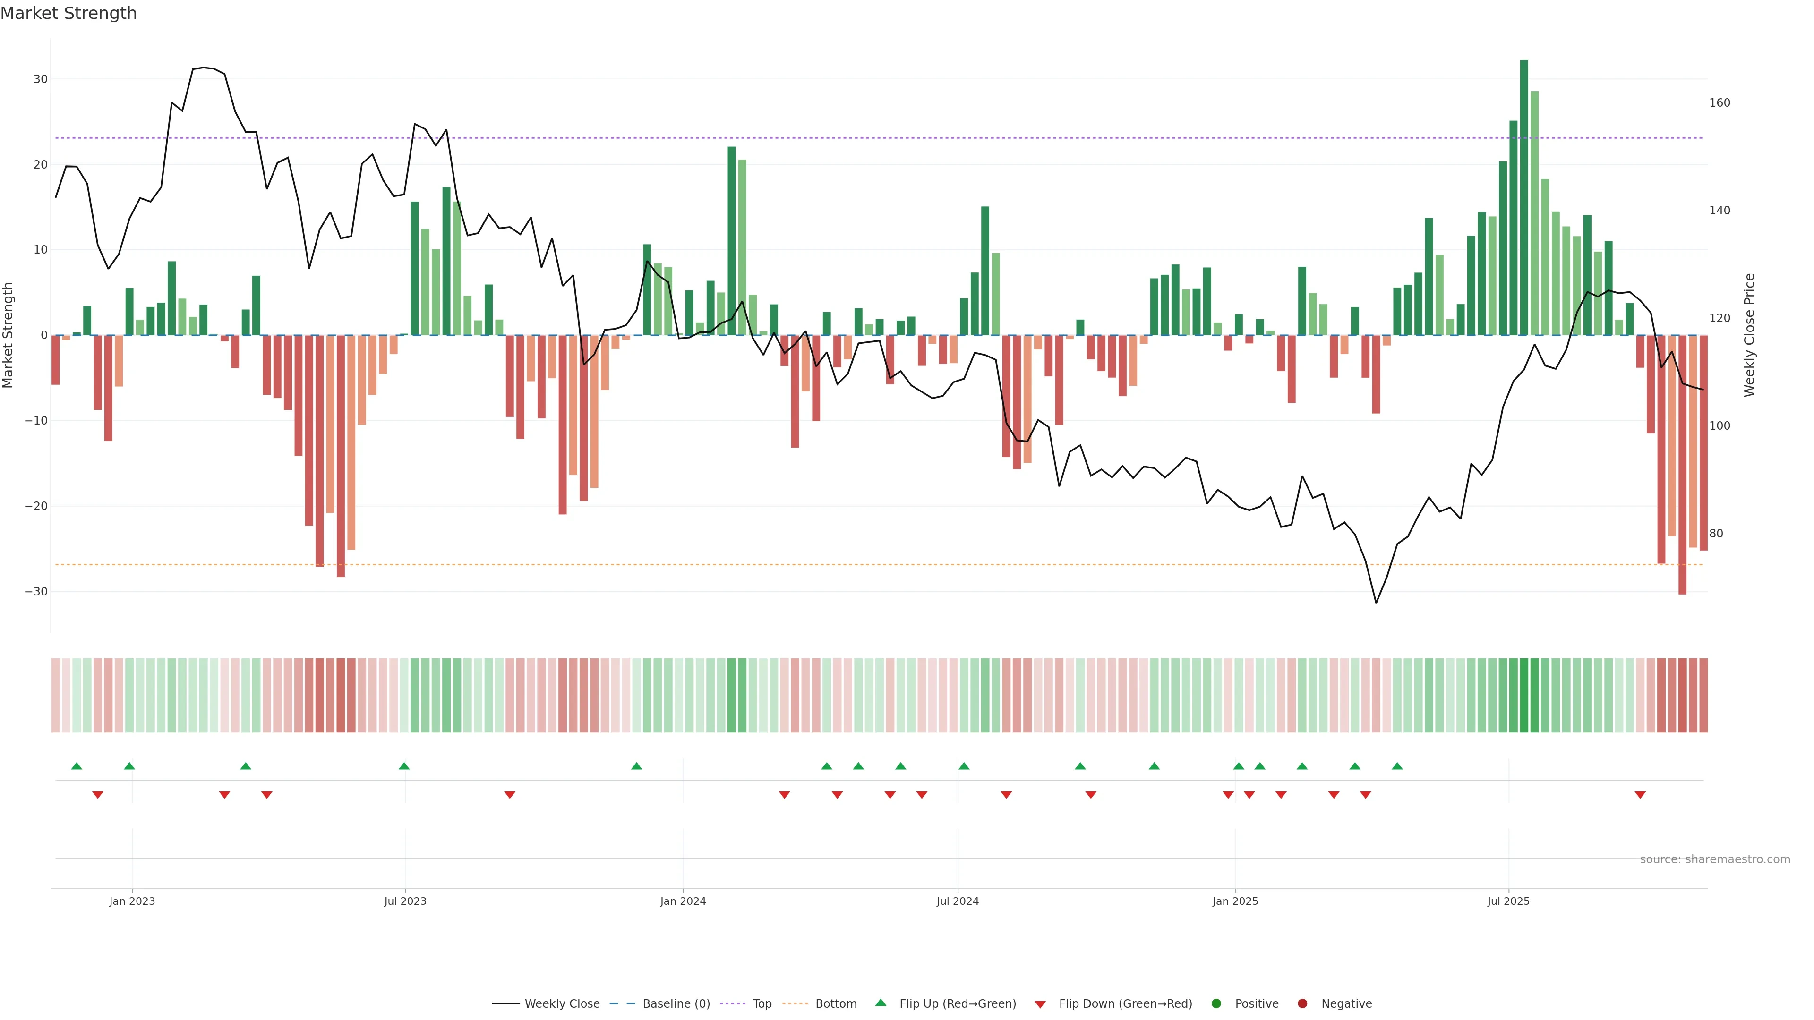Select the lone red flip-down marker between Jul 2023 and Jan 2024

[x=510, y=795]
